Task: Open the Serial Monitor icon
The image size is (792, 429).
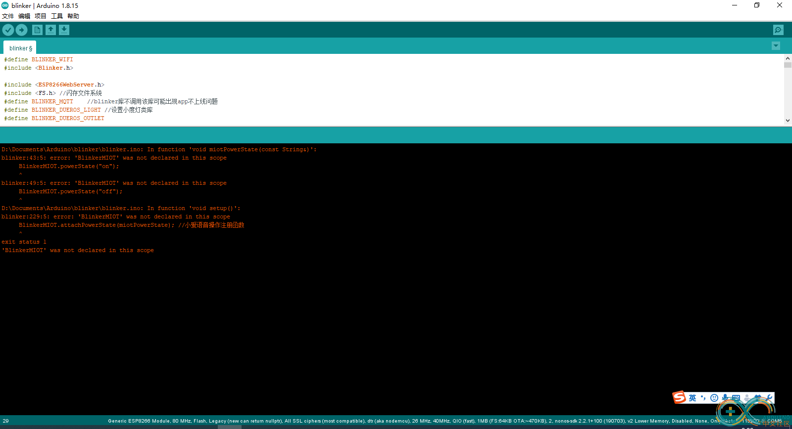Action: pos(778,30)
